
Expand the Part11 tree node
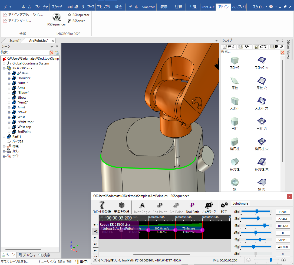(x=4, y=137)
